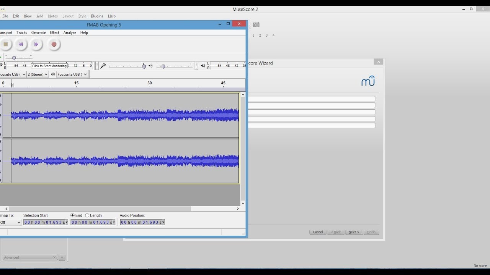Click the speaker icon beside the playback volume slider
This screenshot has height=275, width=490.
pyautogui.click(x=150, y=66)
